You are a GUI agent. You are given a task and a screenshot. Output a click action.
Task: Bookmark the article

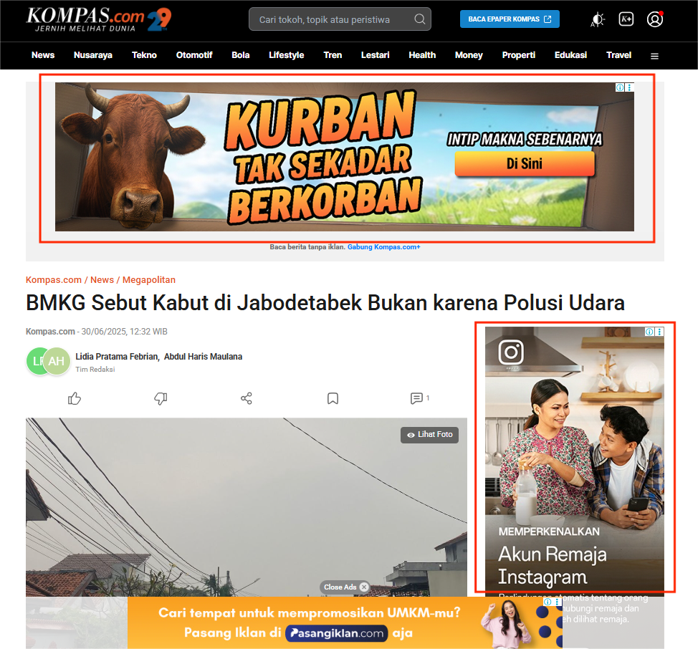click(333, 398)
